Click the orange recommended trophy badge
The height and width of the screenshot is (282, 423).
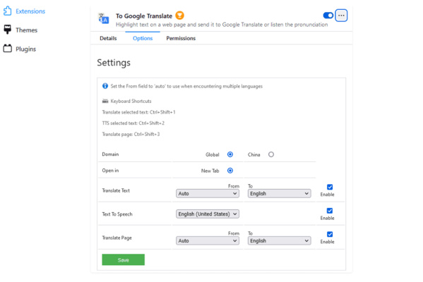pyautogui.click(x=179, y=16)
